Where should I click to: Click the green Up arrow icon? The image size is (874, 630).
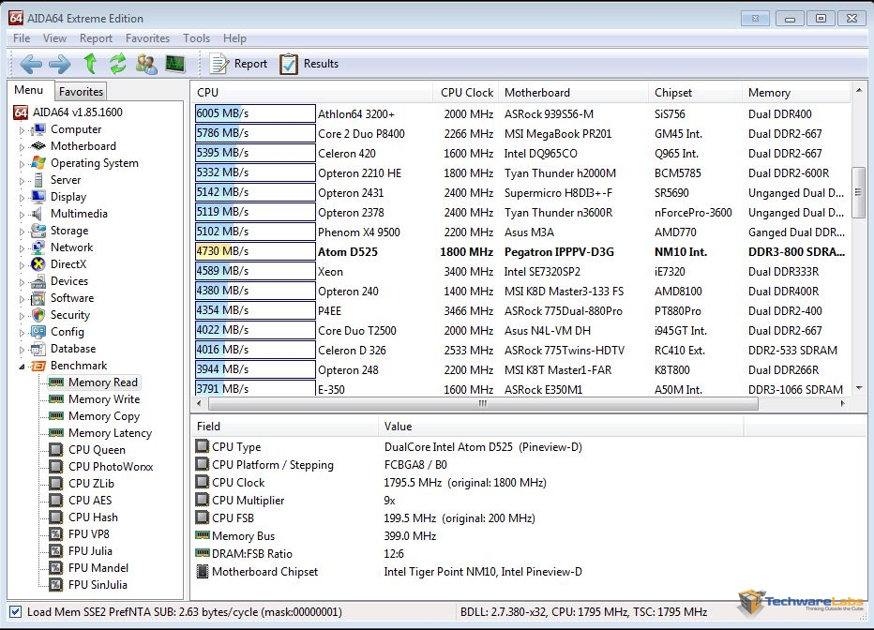[90, 64]
